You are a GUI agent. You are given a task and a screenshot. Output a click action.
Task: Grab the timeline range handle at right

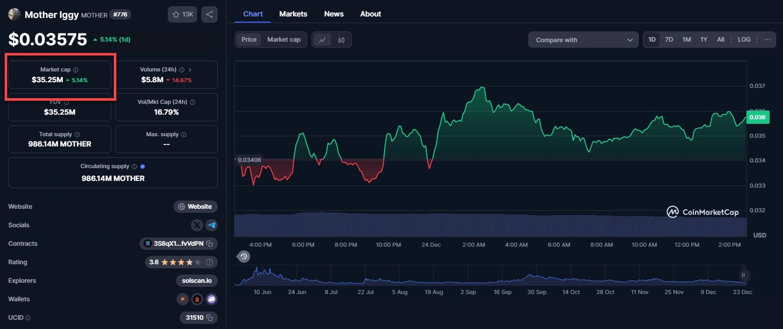pos(743,275)
